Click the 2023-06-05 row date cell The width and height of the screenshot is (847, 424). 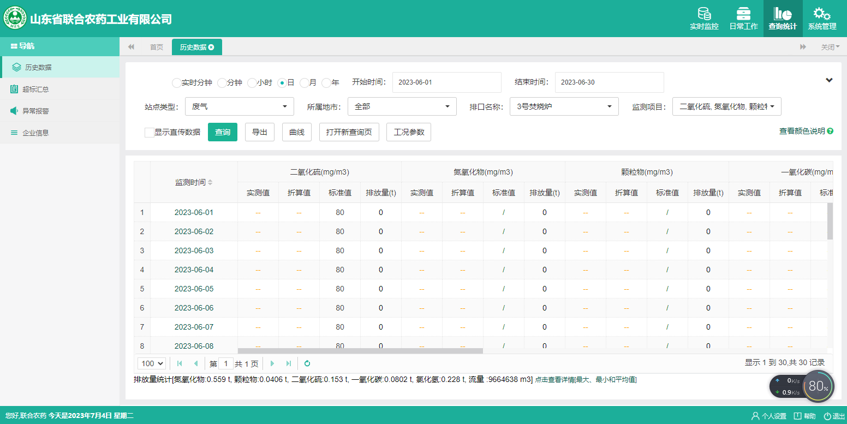194,289
